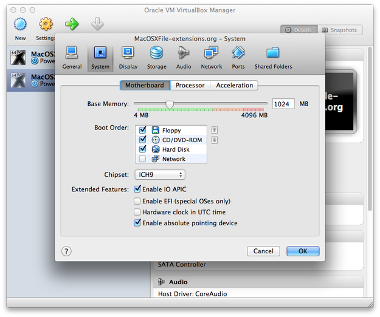Select the first MacOSX virtual machine icon
This screenshot has width=380, height=317.
[18, 57]
